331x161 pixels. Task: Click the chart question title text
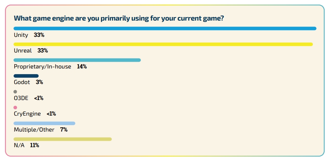(119, 18)
